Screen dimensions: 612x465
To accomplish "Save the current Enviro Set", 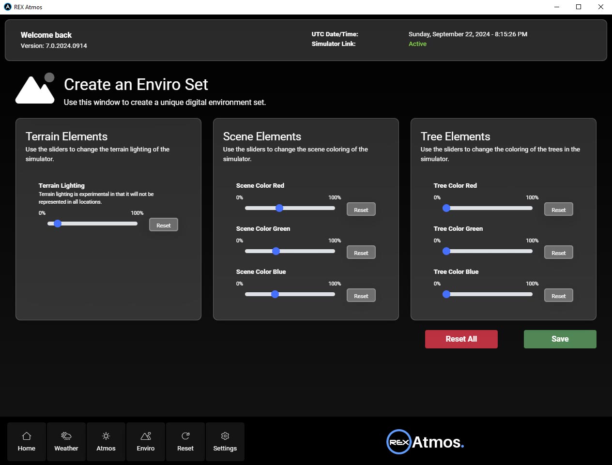I will click(x=560, y=339).
